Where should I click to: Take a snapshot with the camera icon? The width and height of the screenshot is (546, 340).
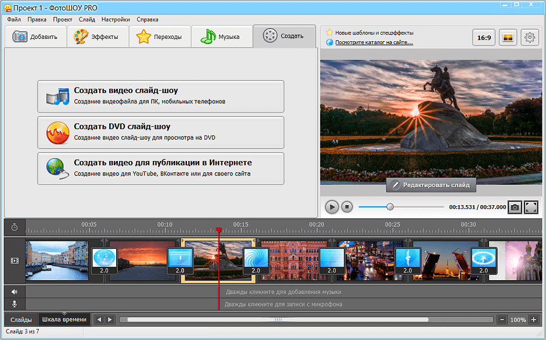514,207
